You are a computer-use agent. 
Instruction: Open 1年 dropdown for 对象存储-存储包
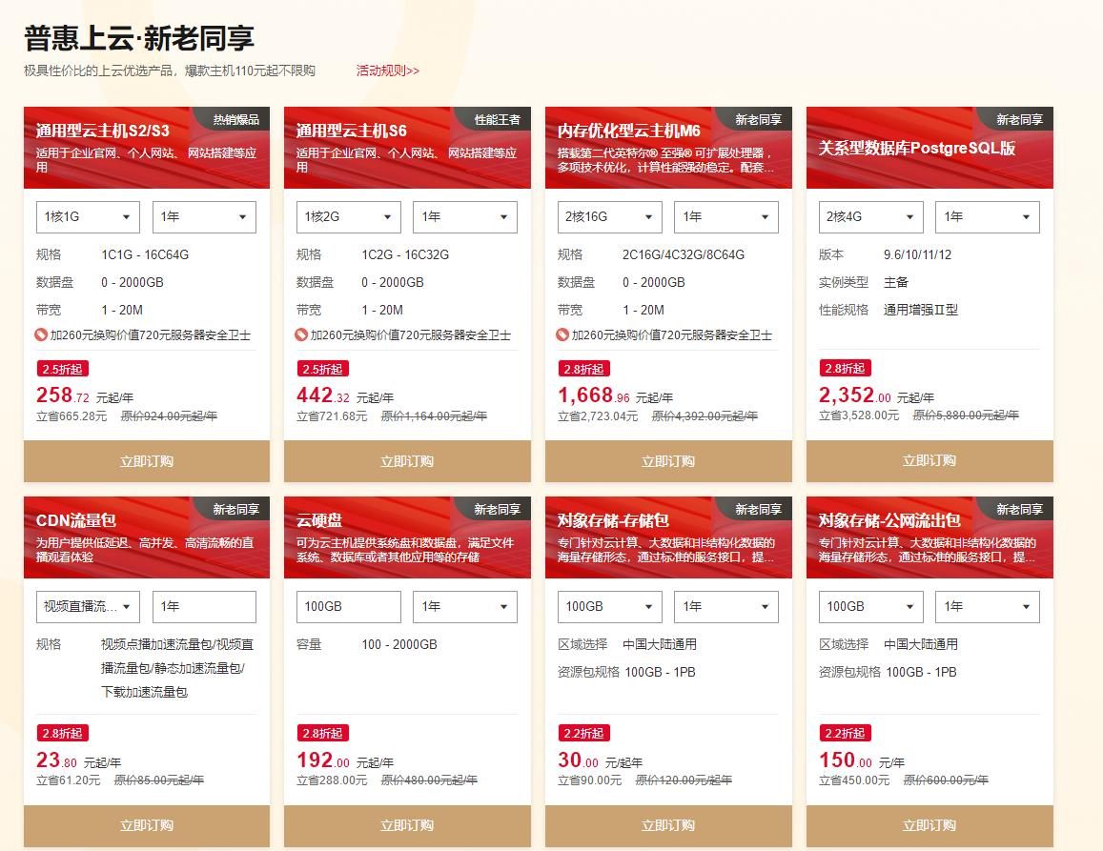pyautogui.click(x=725, y=606)
